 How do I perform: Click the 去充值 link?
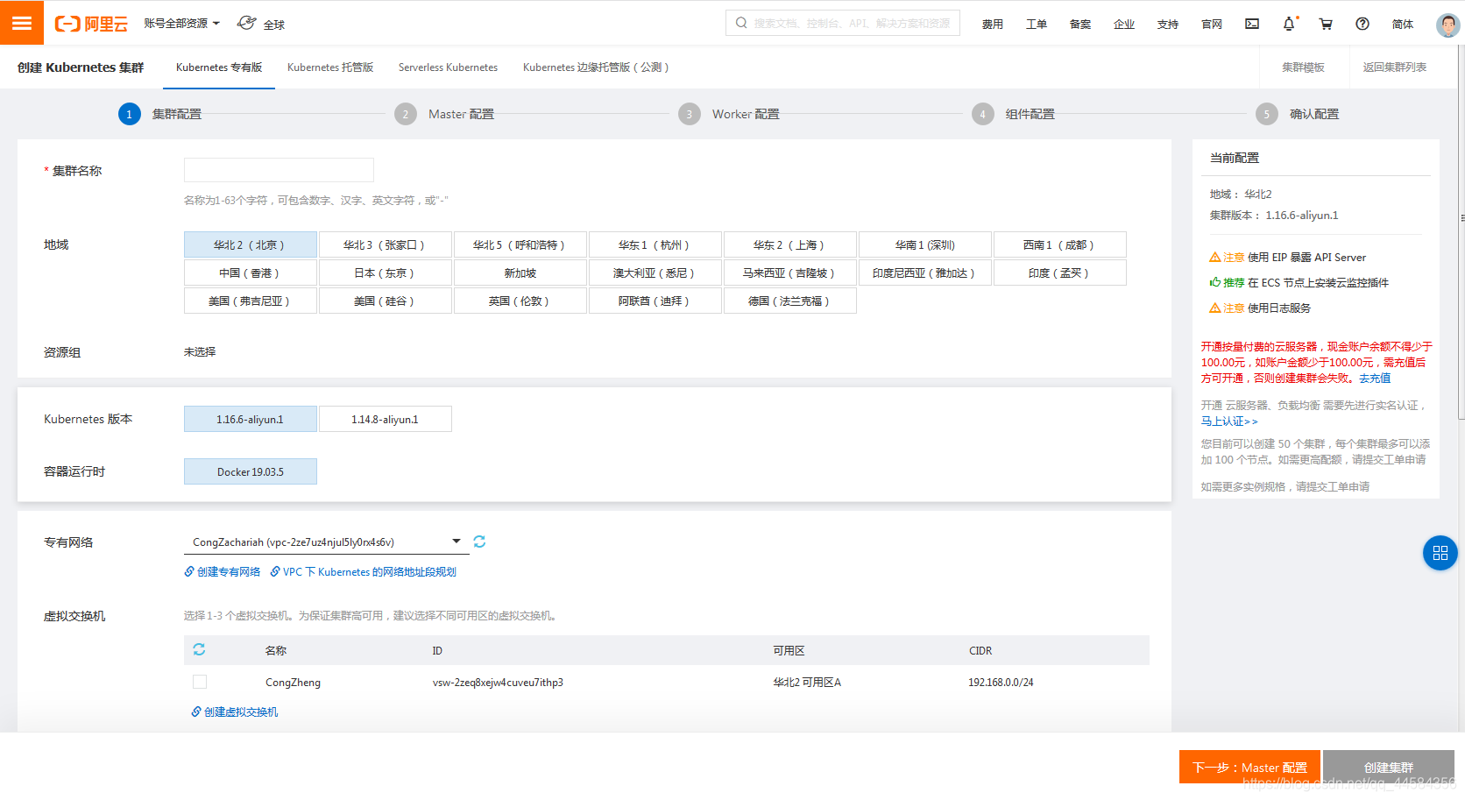(x=1375, y=378)
